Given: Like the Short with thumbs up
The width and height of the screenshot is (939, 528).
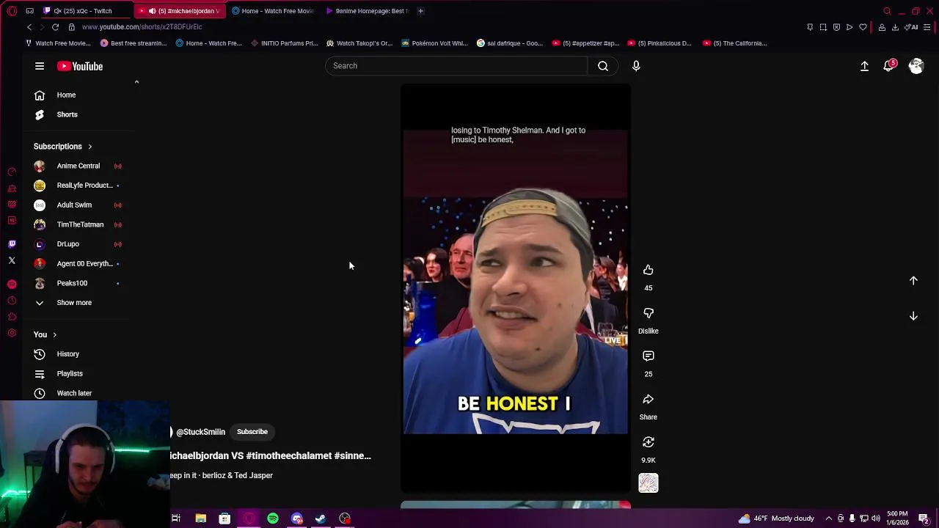Looking at the screenshot, I should coord(648,270).
